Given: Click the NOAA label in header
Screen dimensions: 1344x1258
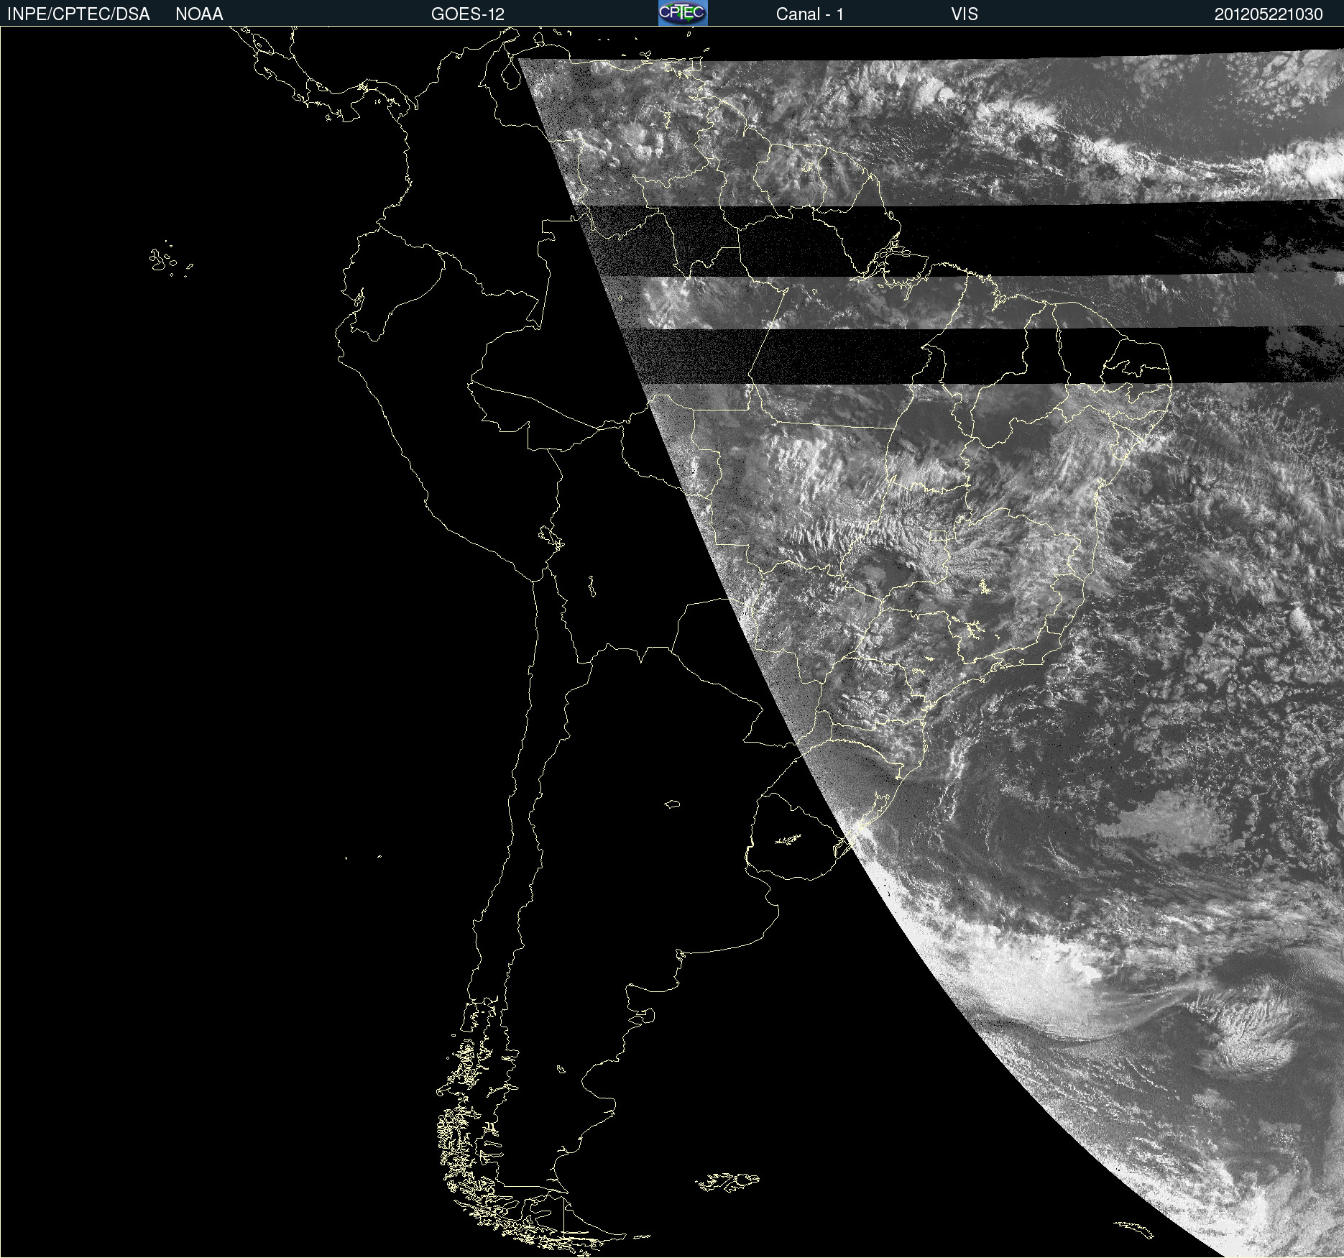Looking at the screenshot, I should [199, 14].
